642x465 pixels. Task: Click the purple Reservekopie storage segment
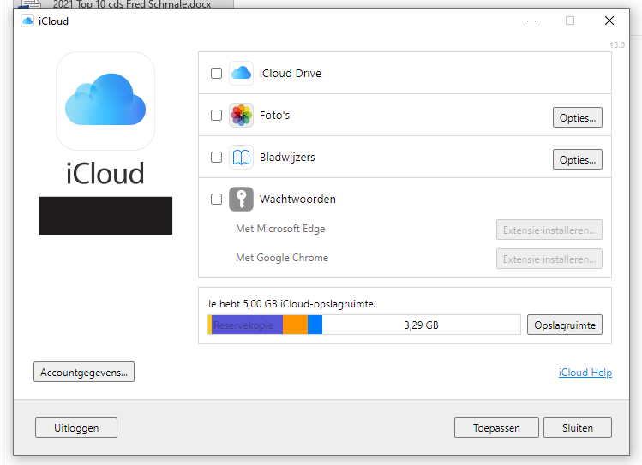click(x=247, y=325)
